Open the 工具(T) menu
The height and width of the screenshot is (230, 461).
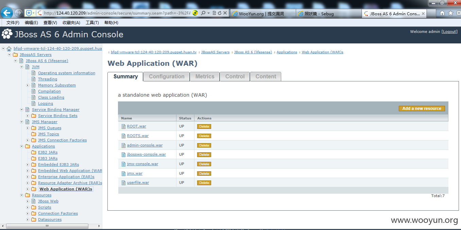pos(92,23)
